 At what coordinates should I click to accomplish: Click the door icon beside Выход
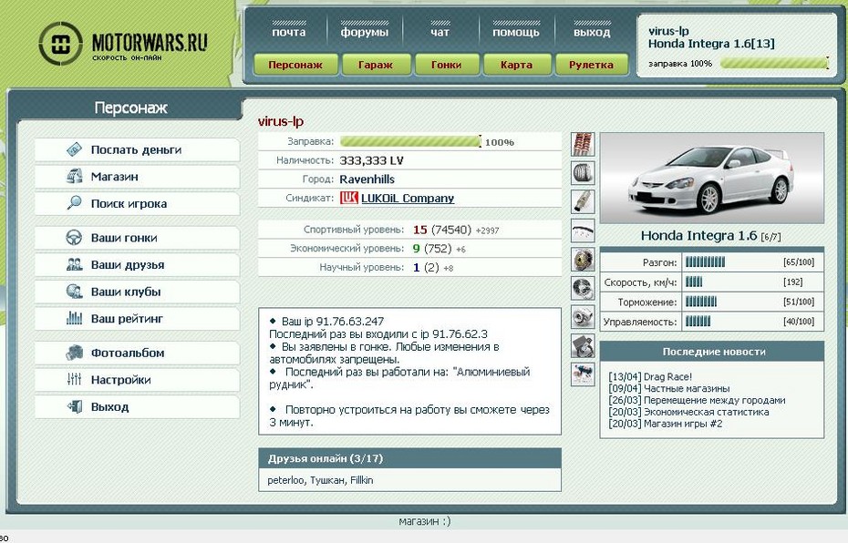[x=74, y=406]
